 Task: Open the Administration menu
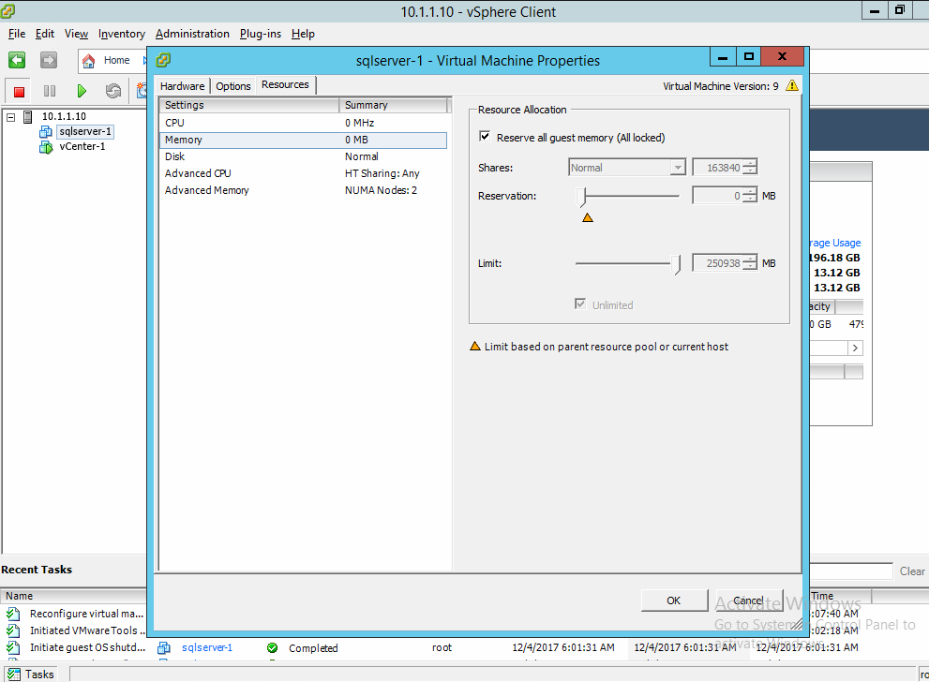(192, 34)
